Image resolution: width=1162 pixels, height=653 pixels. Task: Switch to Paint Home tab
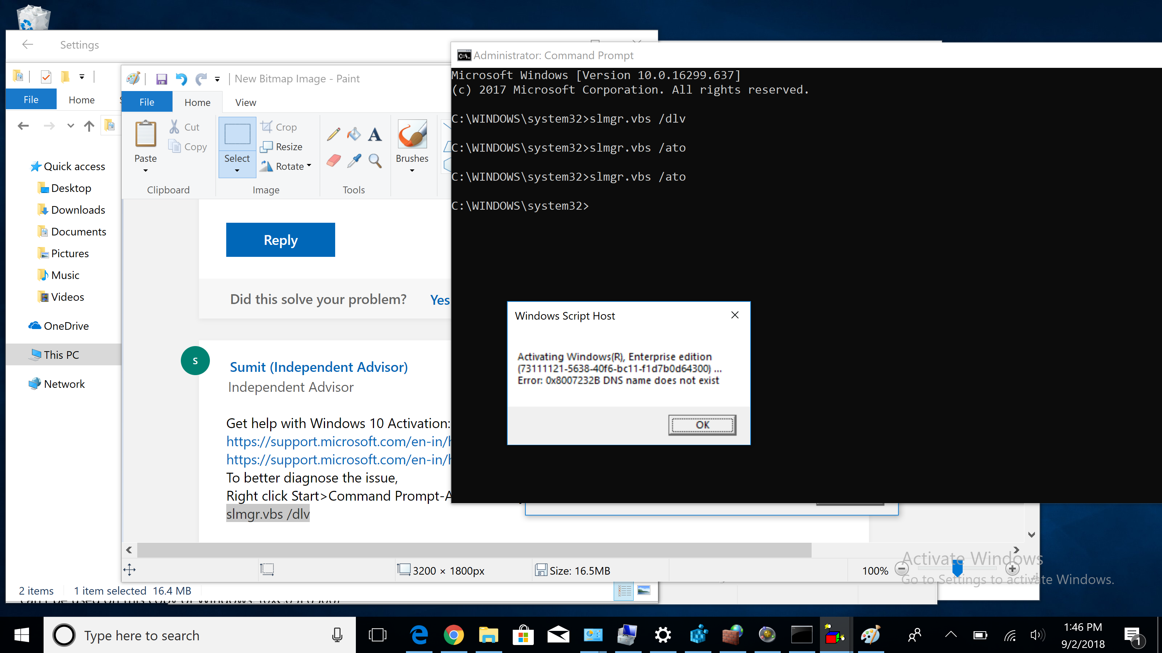coord(198,102)
